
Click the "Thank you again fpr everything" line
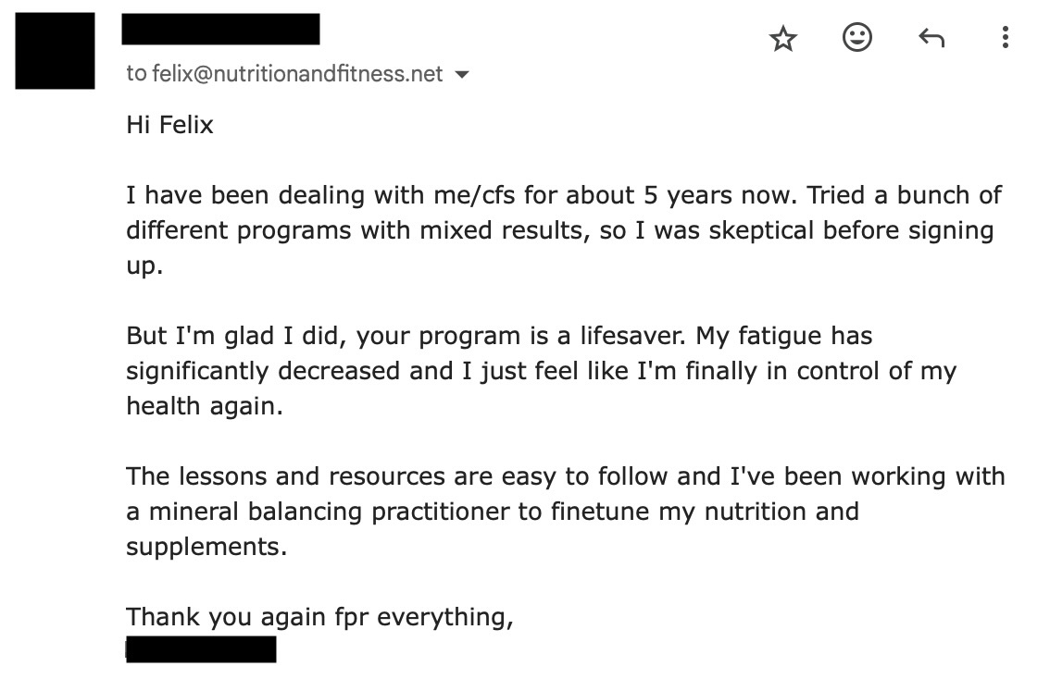(x=319, y=617)
